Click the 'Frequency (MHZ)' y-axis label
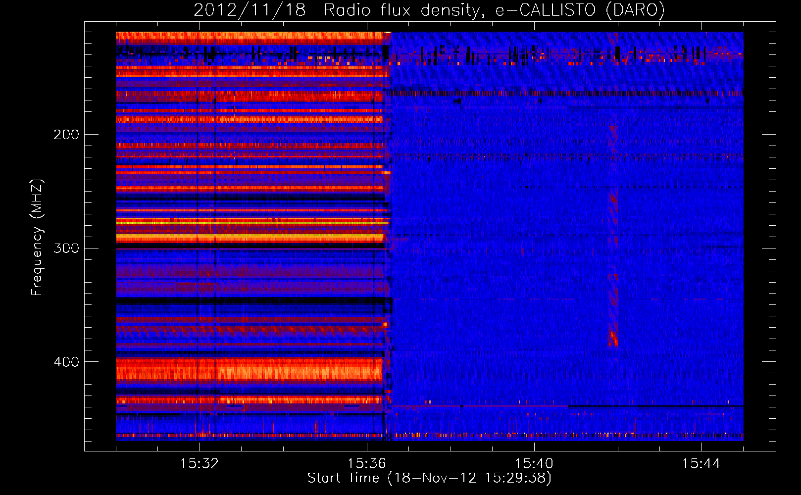 coord(37,238)
